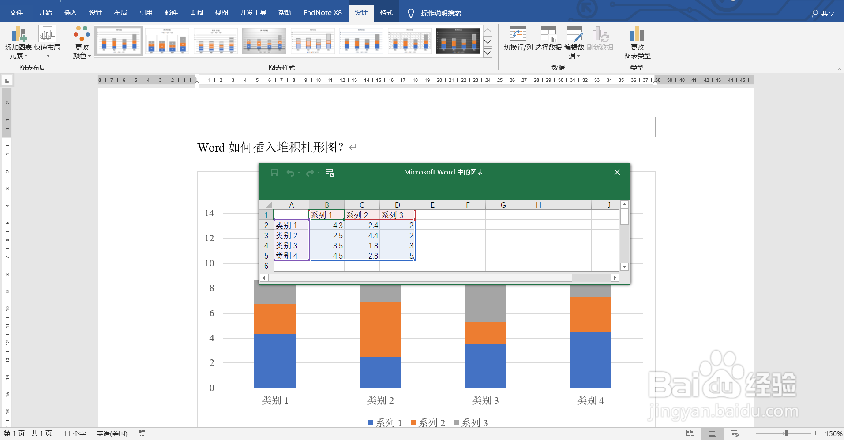Click zoom in plus button
Viewport: 844px width, 440px height.
click(x=816, y=433)
